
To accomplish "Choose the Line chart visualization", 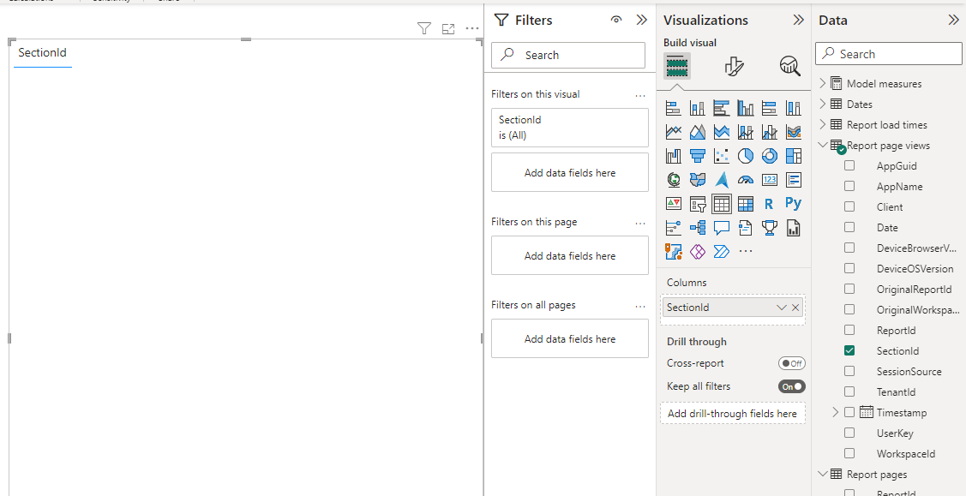I will [x=674, y=132].
